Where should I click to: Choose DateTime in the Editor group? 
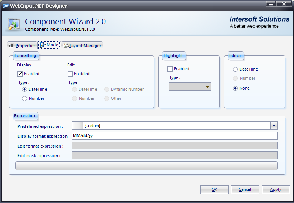point(236,69)
